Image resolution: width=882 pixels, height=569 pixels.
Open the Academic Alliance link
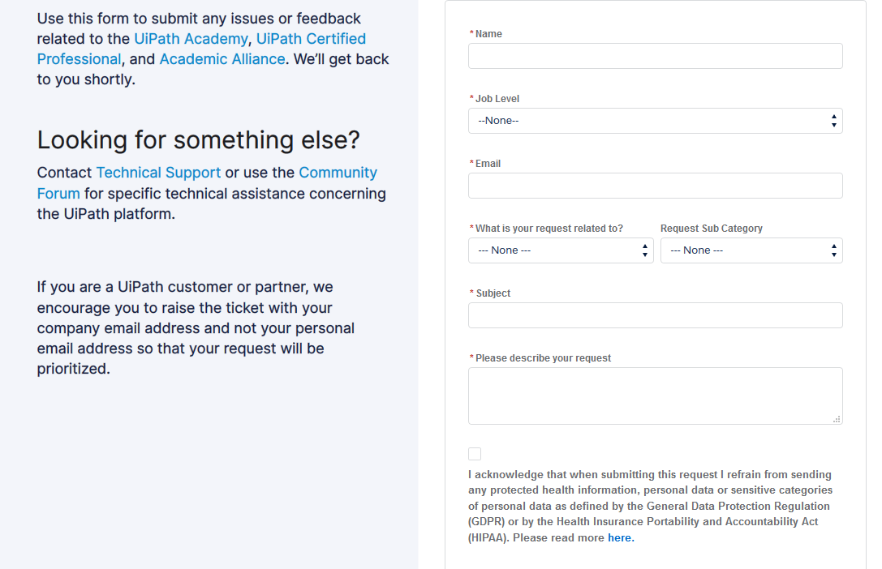[x=222, y=59]
